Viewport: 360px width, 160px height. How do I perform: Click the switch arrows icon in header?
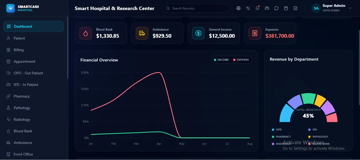pyautogui.click(x=248, y=8)
